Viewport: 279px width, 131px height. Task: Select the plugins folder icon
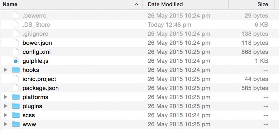(x=16, y=106)
